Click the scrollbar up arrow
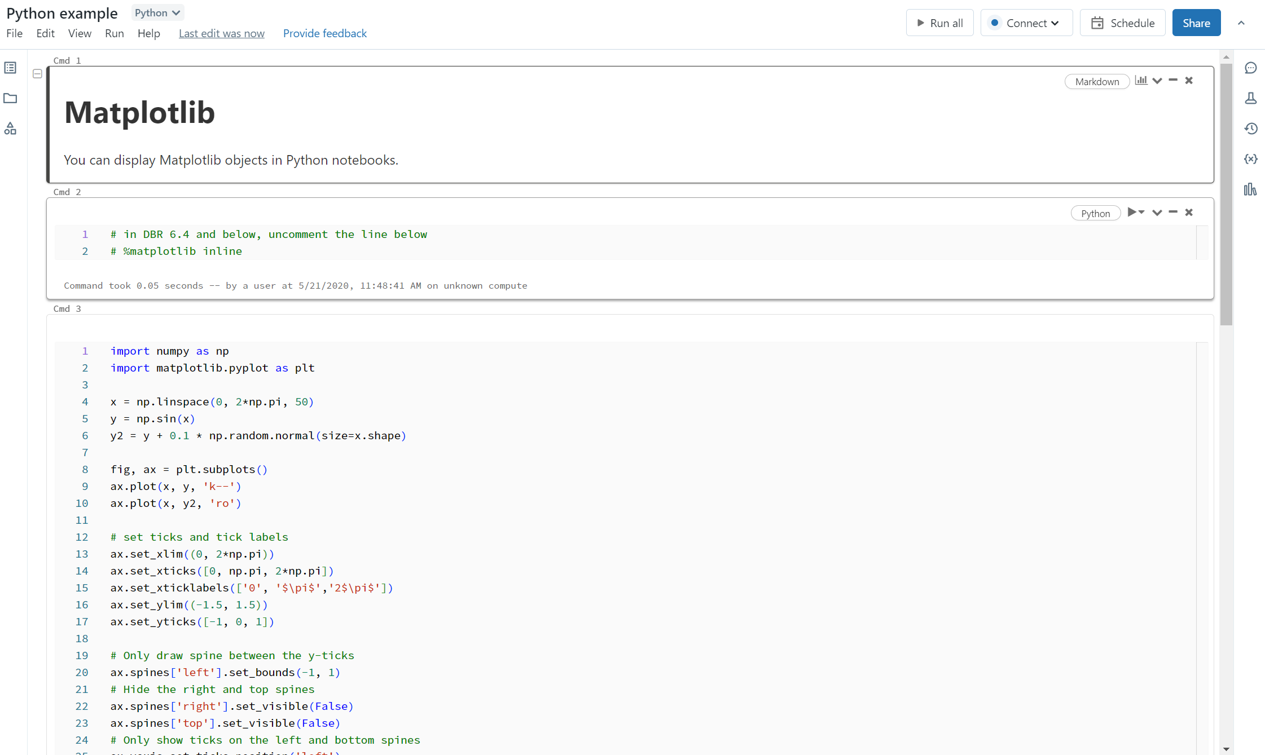 pyautogui.click(x=1226, y=57)
